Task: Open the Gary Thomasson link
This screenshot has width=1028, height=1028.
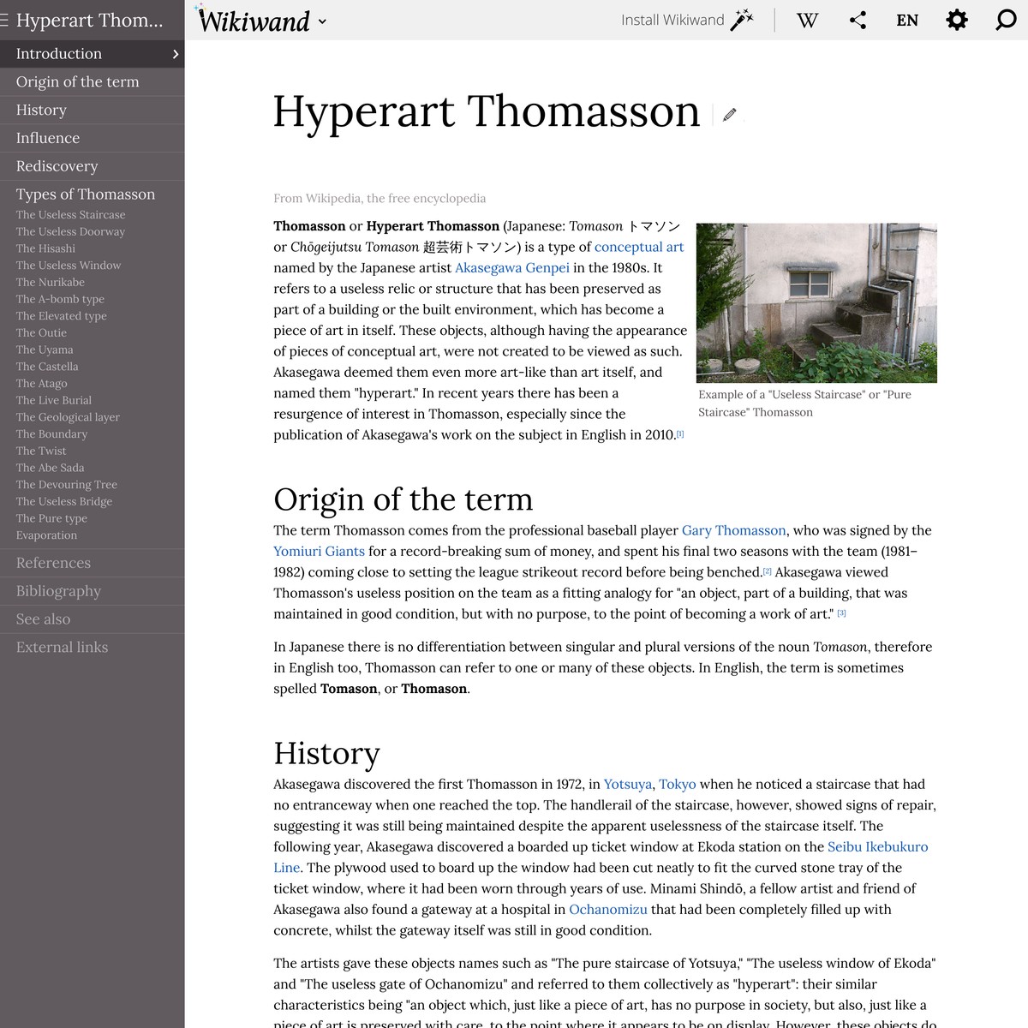Action: [x=733, y=530]
